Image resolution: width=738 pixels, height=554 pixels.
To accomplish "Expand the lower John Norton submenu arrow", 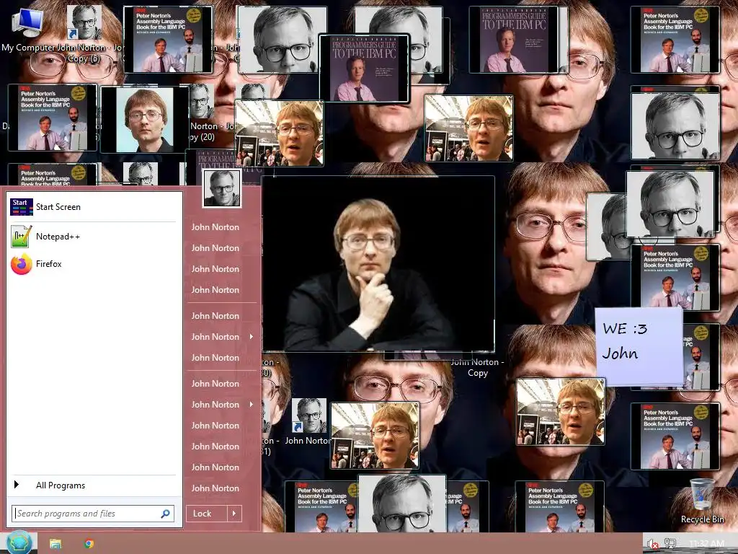I will coord(252,405).
